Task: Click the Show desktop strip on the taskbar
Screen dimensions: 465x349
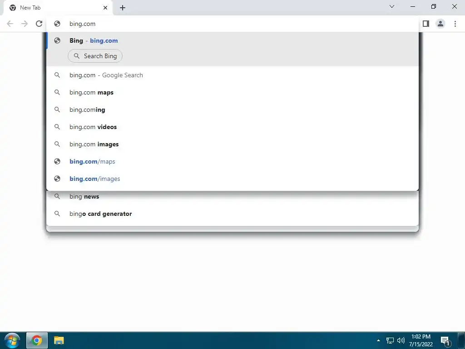Action: pyautogui.click(x=461, y=340)
